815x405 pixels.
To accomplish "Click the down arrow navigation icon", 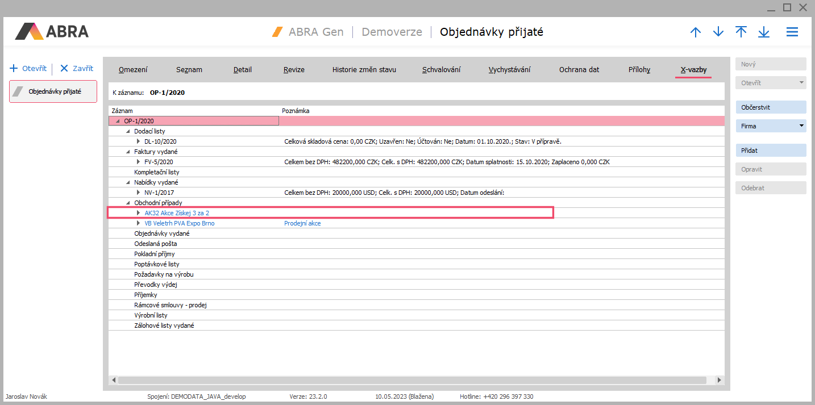I will click(718, 32).
